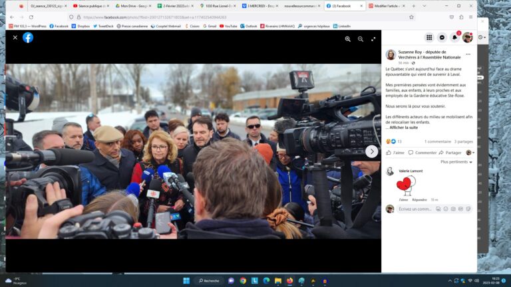Zoom in on the photo
Screen dimensions: 511x287
click(347, 39)
